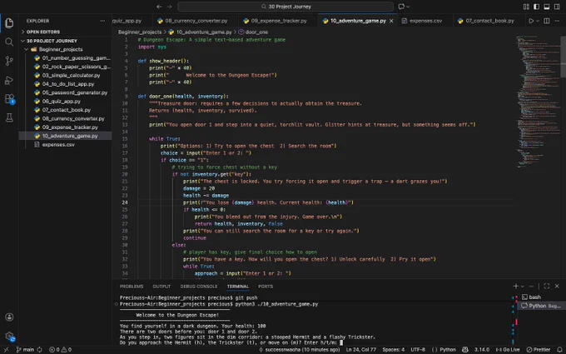Click the remote window icon in status bar
The image size is (566, 354).
6,349
